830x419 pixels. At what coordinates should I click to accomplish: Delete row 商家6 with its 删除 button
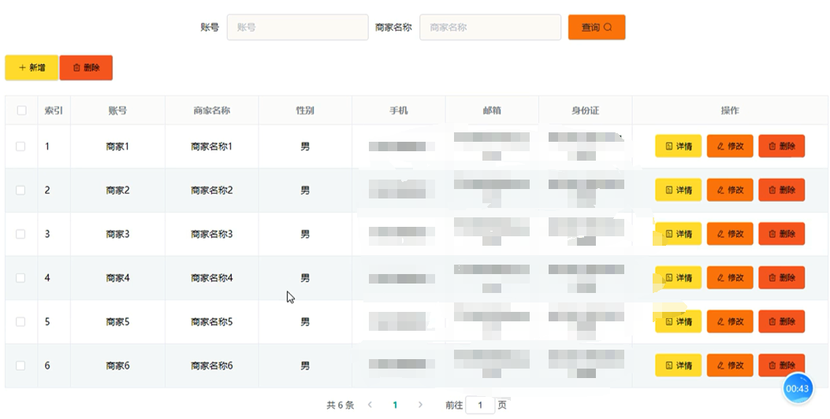click(782, 365)
